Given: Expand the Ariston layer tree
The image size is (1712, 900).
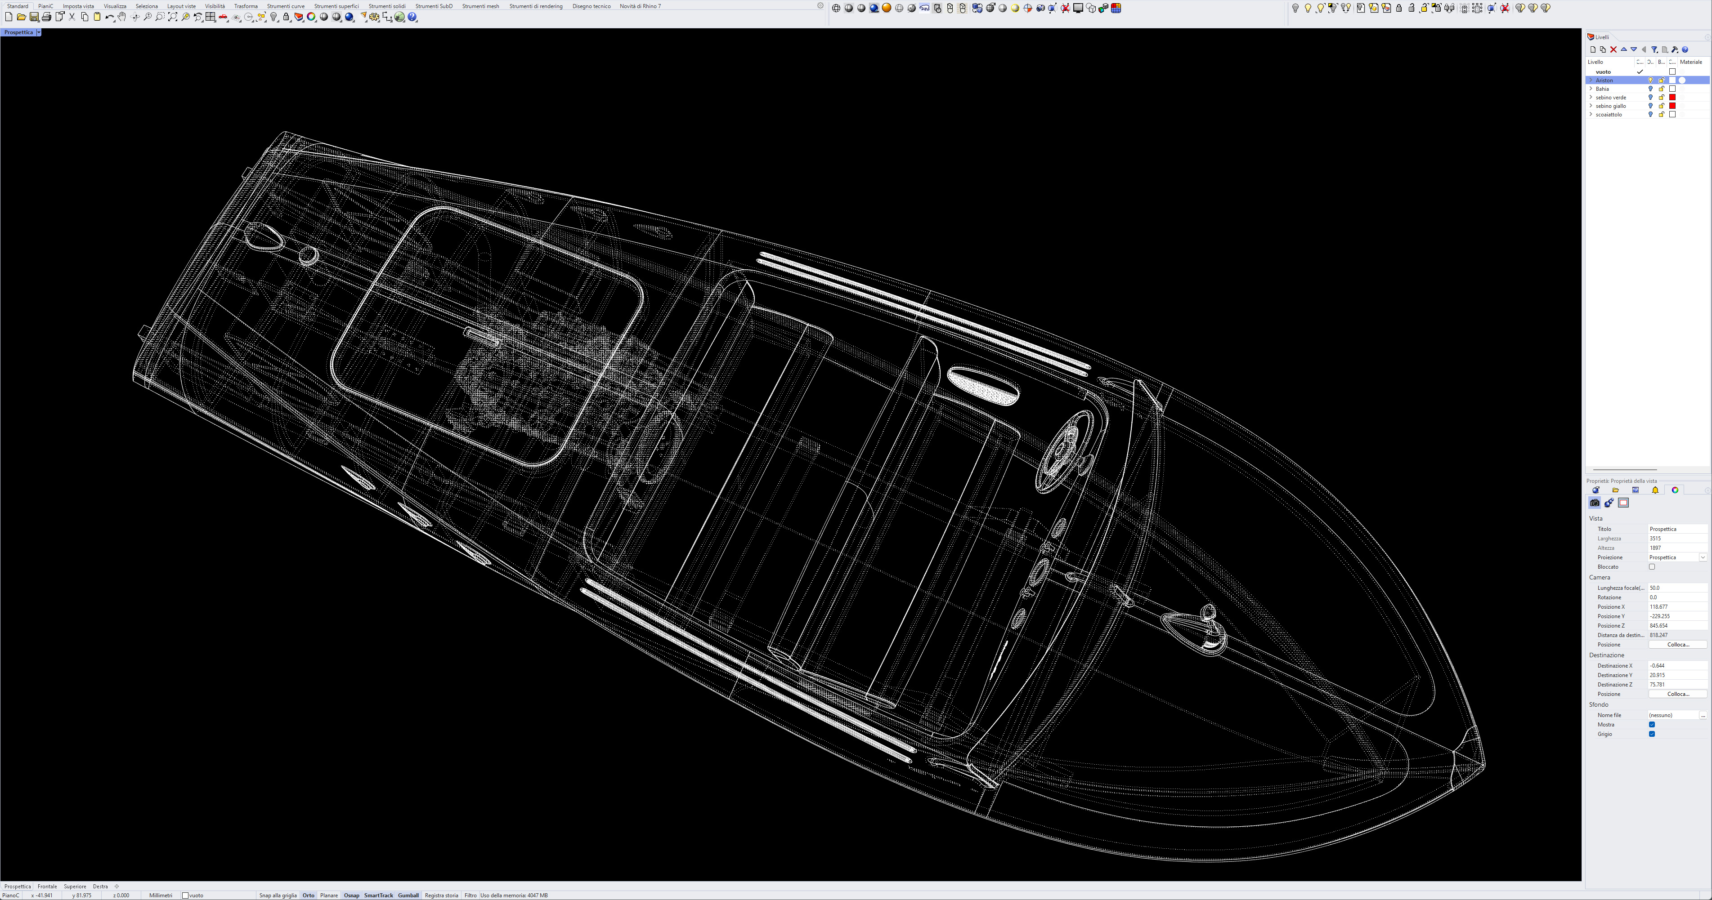Looking at the screenshot, I should (1591, 80).
